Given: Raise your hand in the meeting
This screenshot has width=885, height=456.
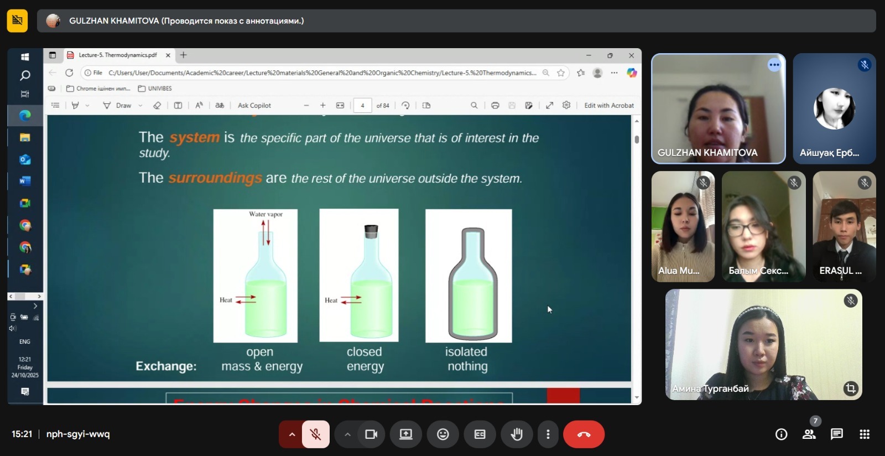Looking at the screenshot, I should 516,434.
